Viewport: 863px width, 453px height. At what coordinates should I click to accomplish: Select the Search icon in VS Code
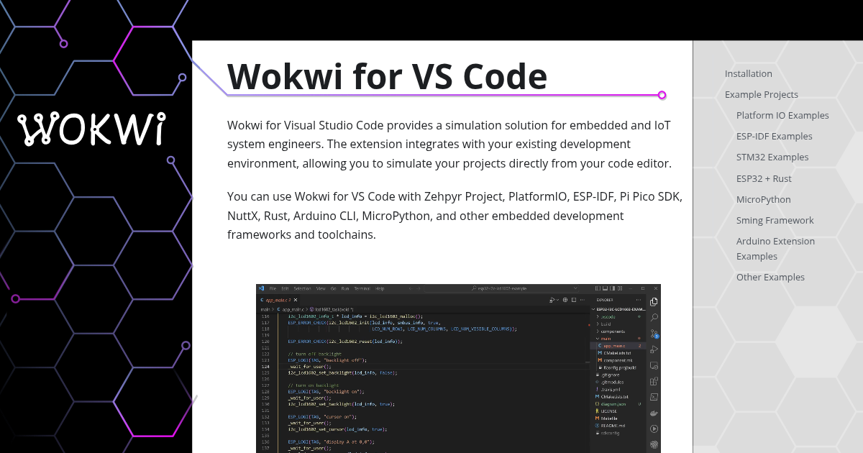click(653, 319)
